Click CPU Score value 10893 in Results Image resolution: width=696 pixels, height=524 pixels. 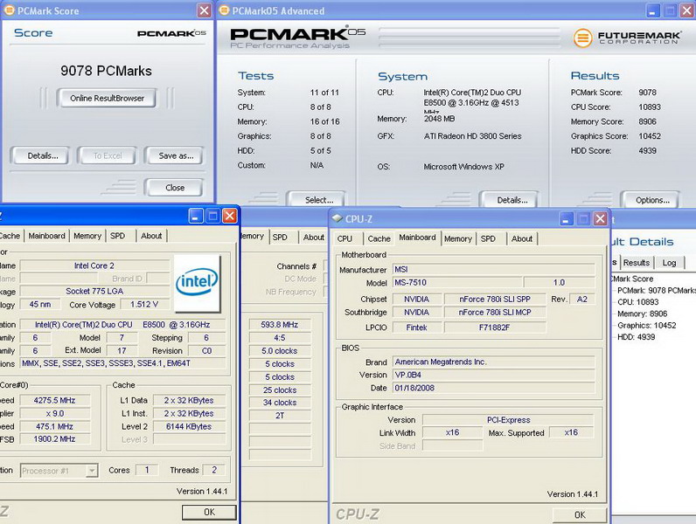tap(650, 107)
